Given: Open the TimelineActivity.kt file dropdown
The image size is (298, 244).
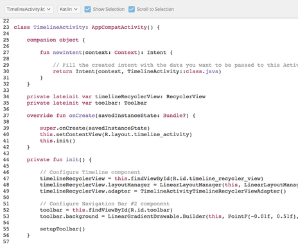Looking at the screenshot, I should pos(29,9).
